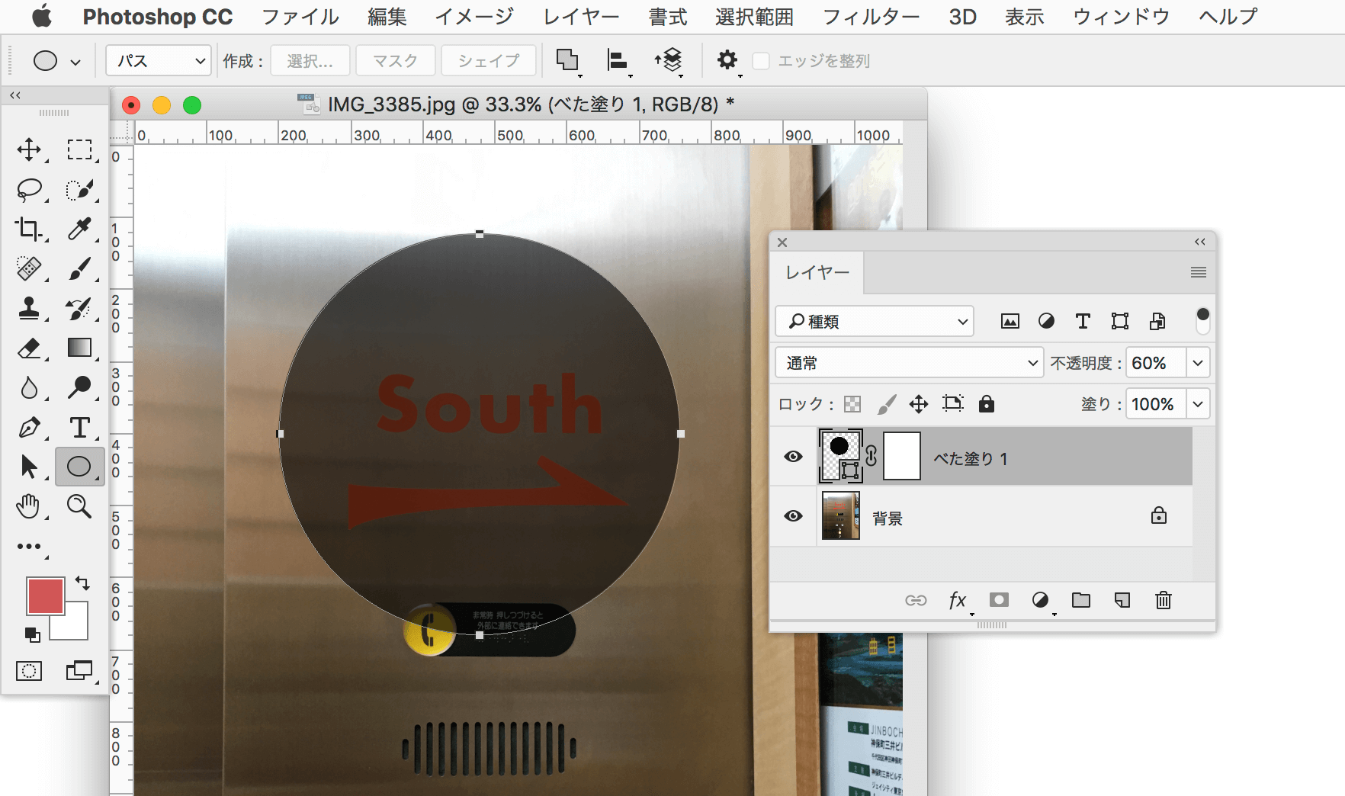Select the Eyedropper tool
1345x796 pixels.
coord(79,229)
